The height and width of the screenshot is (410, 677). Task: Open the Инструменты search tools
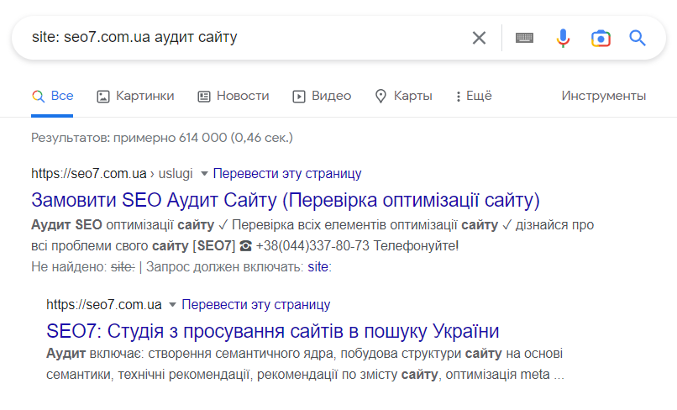tap(603, 96)
